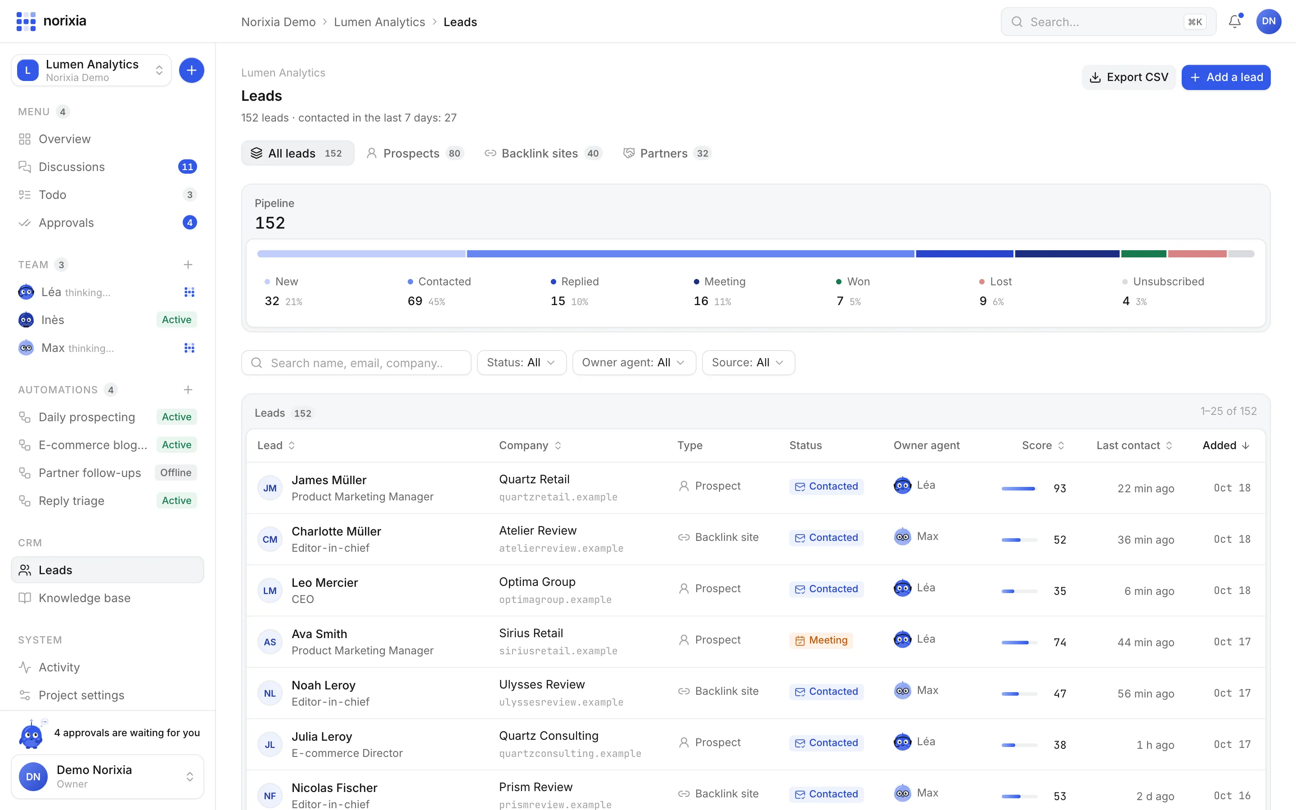1296x810 pixels.
Task: Switch to the All leads tab
Action: pos(298,153)
